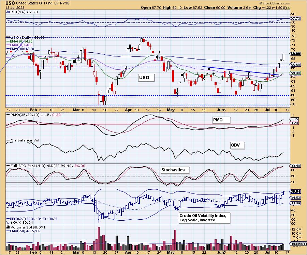
Task: Click the RSI 67.73 axis value tag
Action: [295, 19]
